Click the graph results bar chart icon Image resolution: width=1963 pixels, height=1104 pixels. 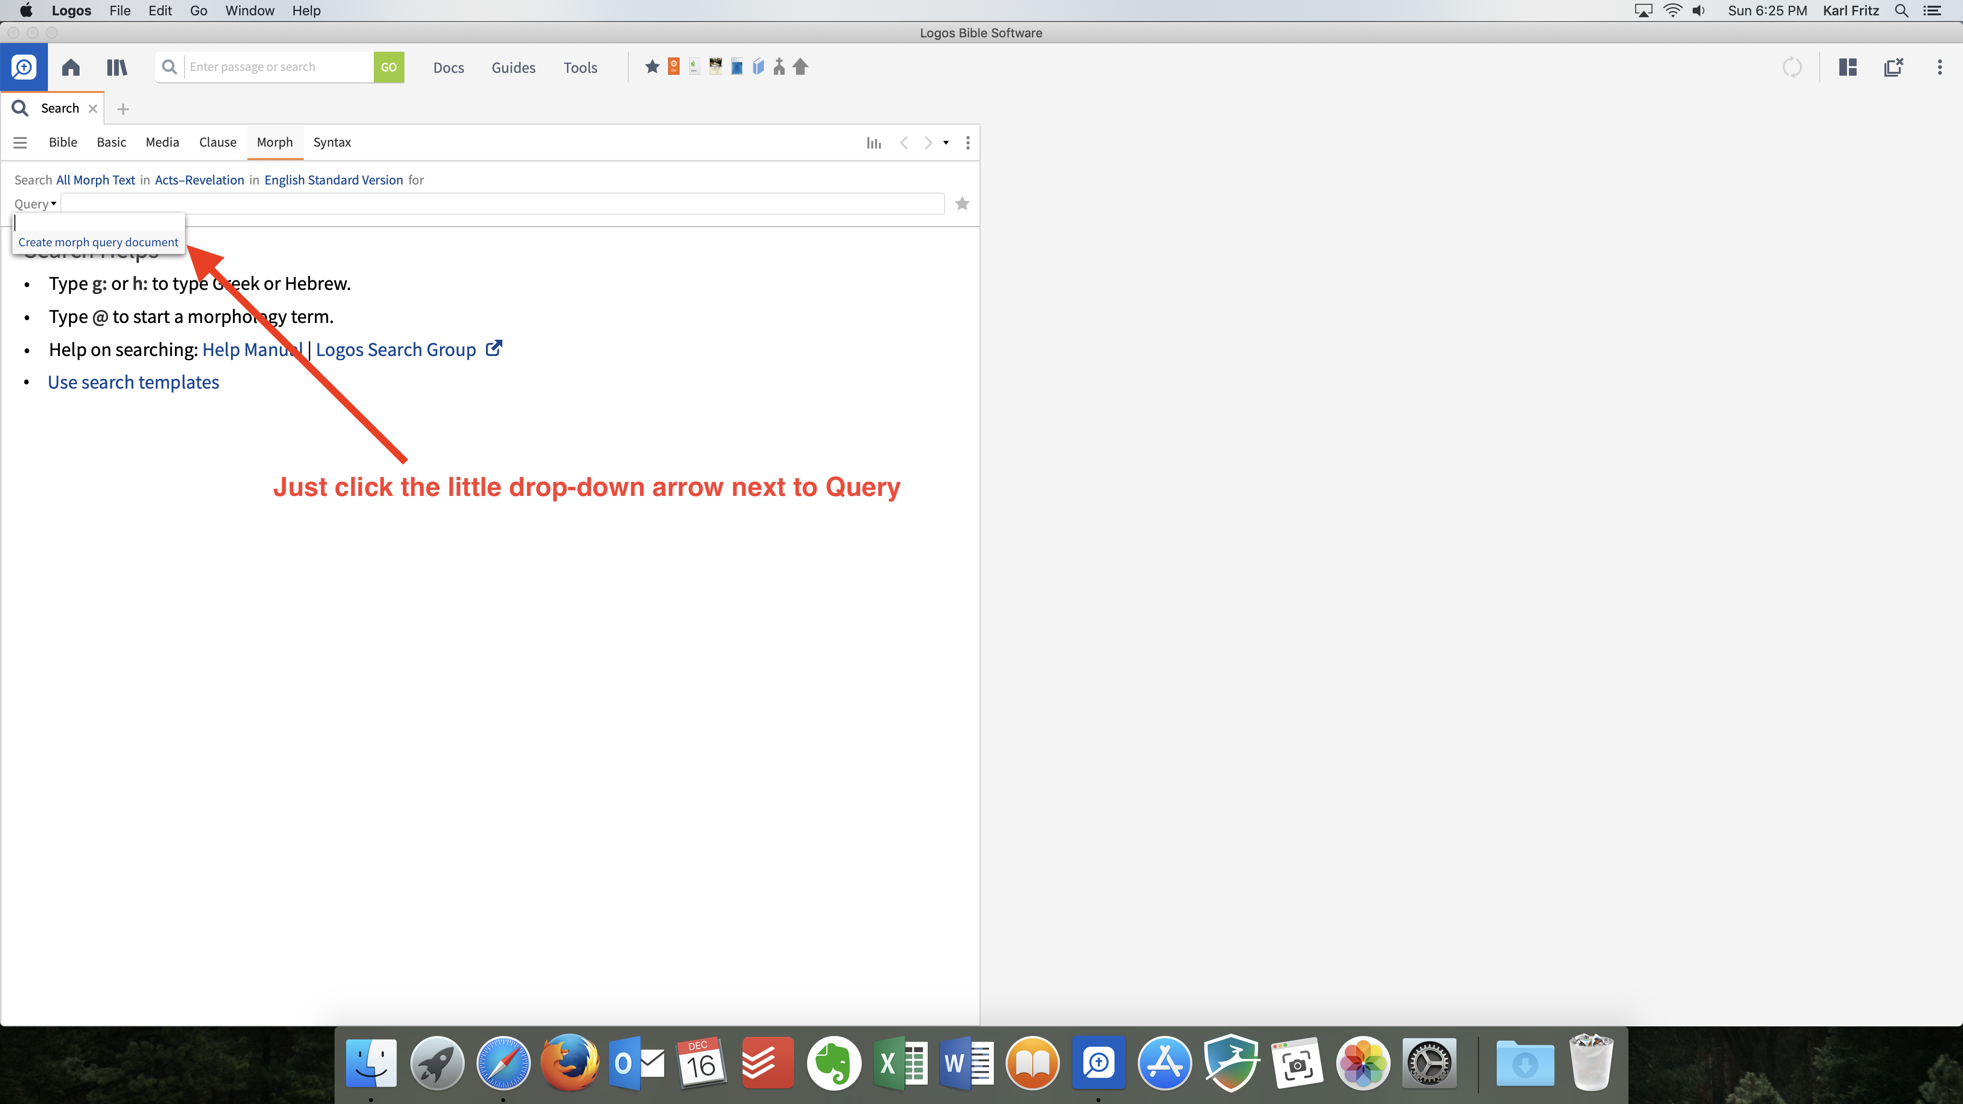click(x=874, y=142)
